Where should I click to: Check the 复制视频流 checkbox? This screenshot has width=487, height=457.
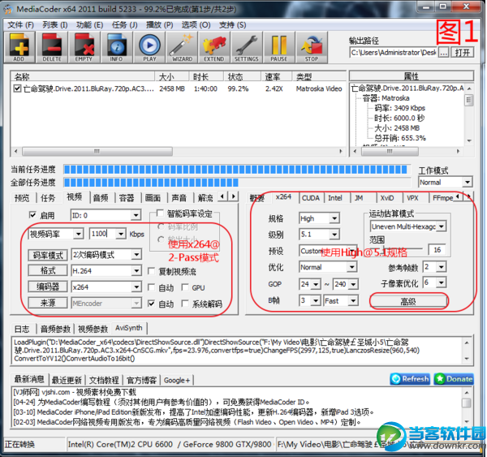pyautogui.click(x=152, y=271)
